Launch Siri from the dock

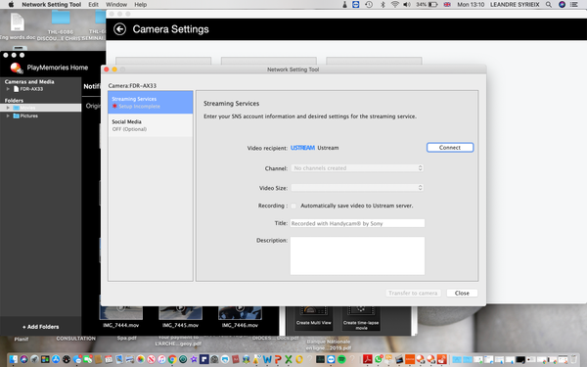coord(23,359)
